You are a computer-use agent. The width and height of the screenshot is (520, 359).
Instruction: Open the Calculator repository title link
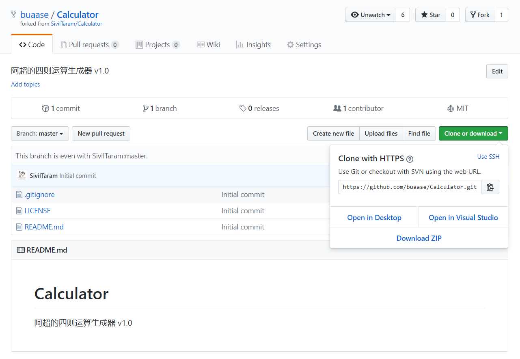78,15
